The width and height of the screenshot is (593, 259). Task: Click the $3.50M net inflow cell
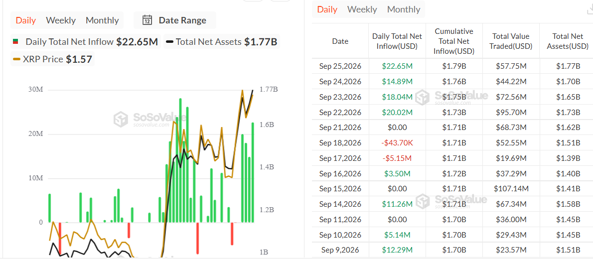[397, 173]
